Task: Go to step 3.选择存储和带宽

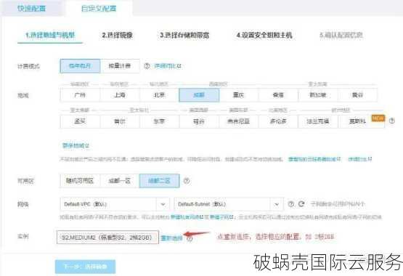Action: 184,35
